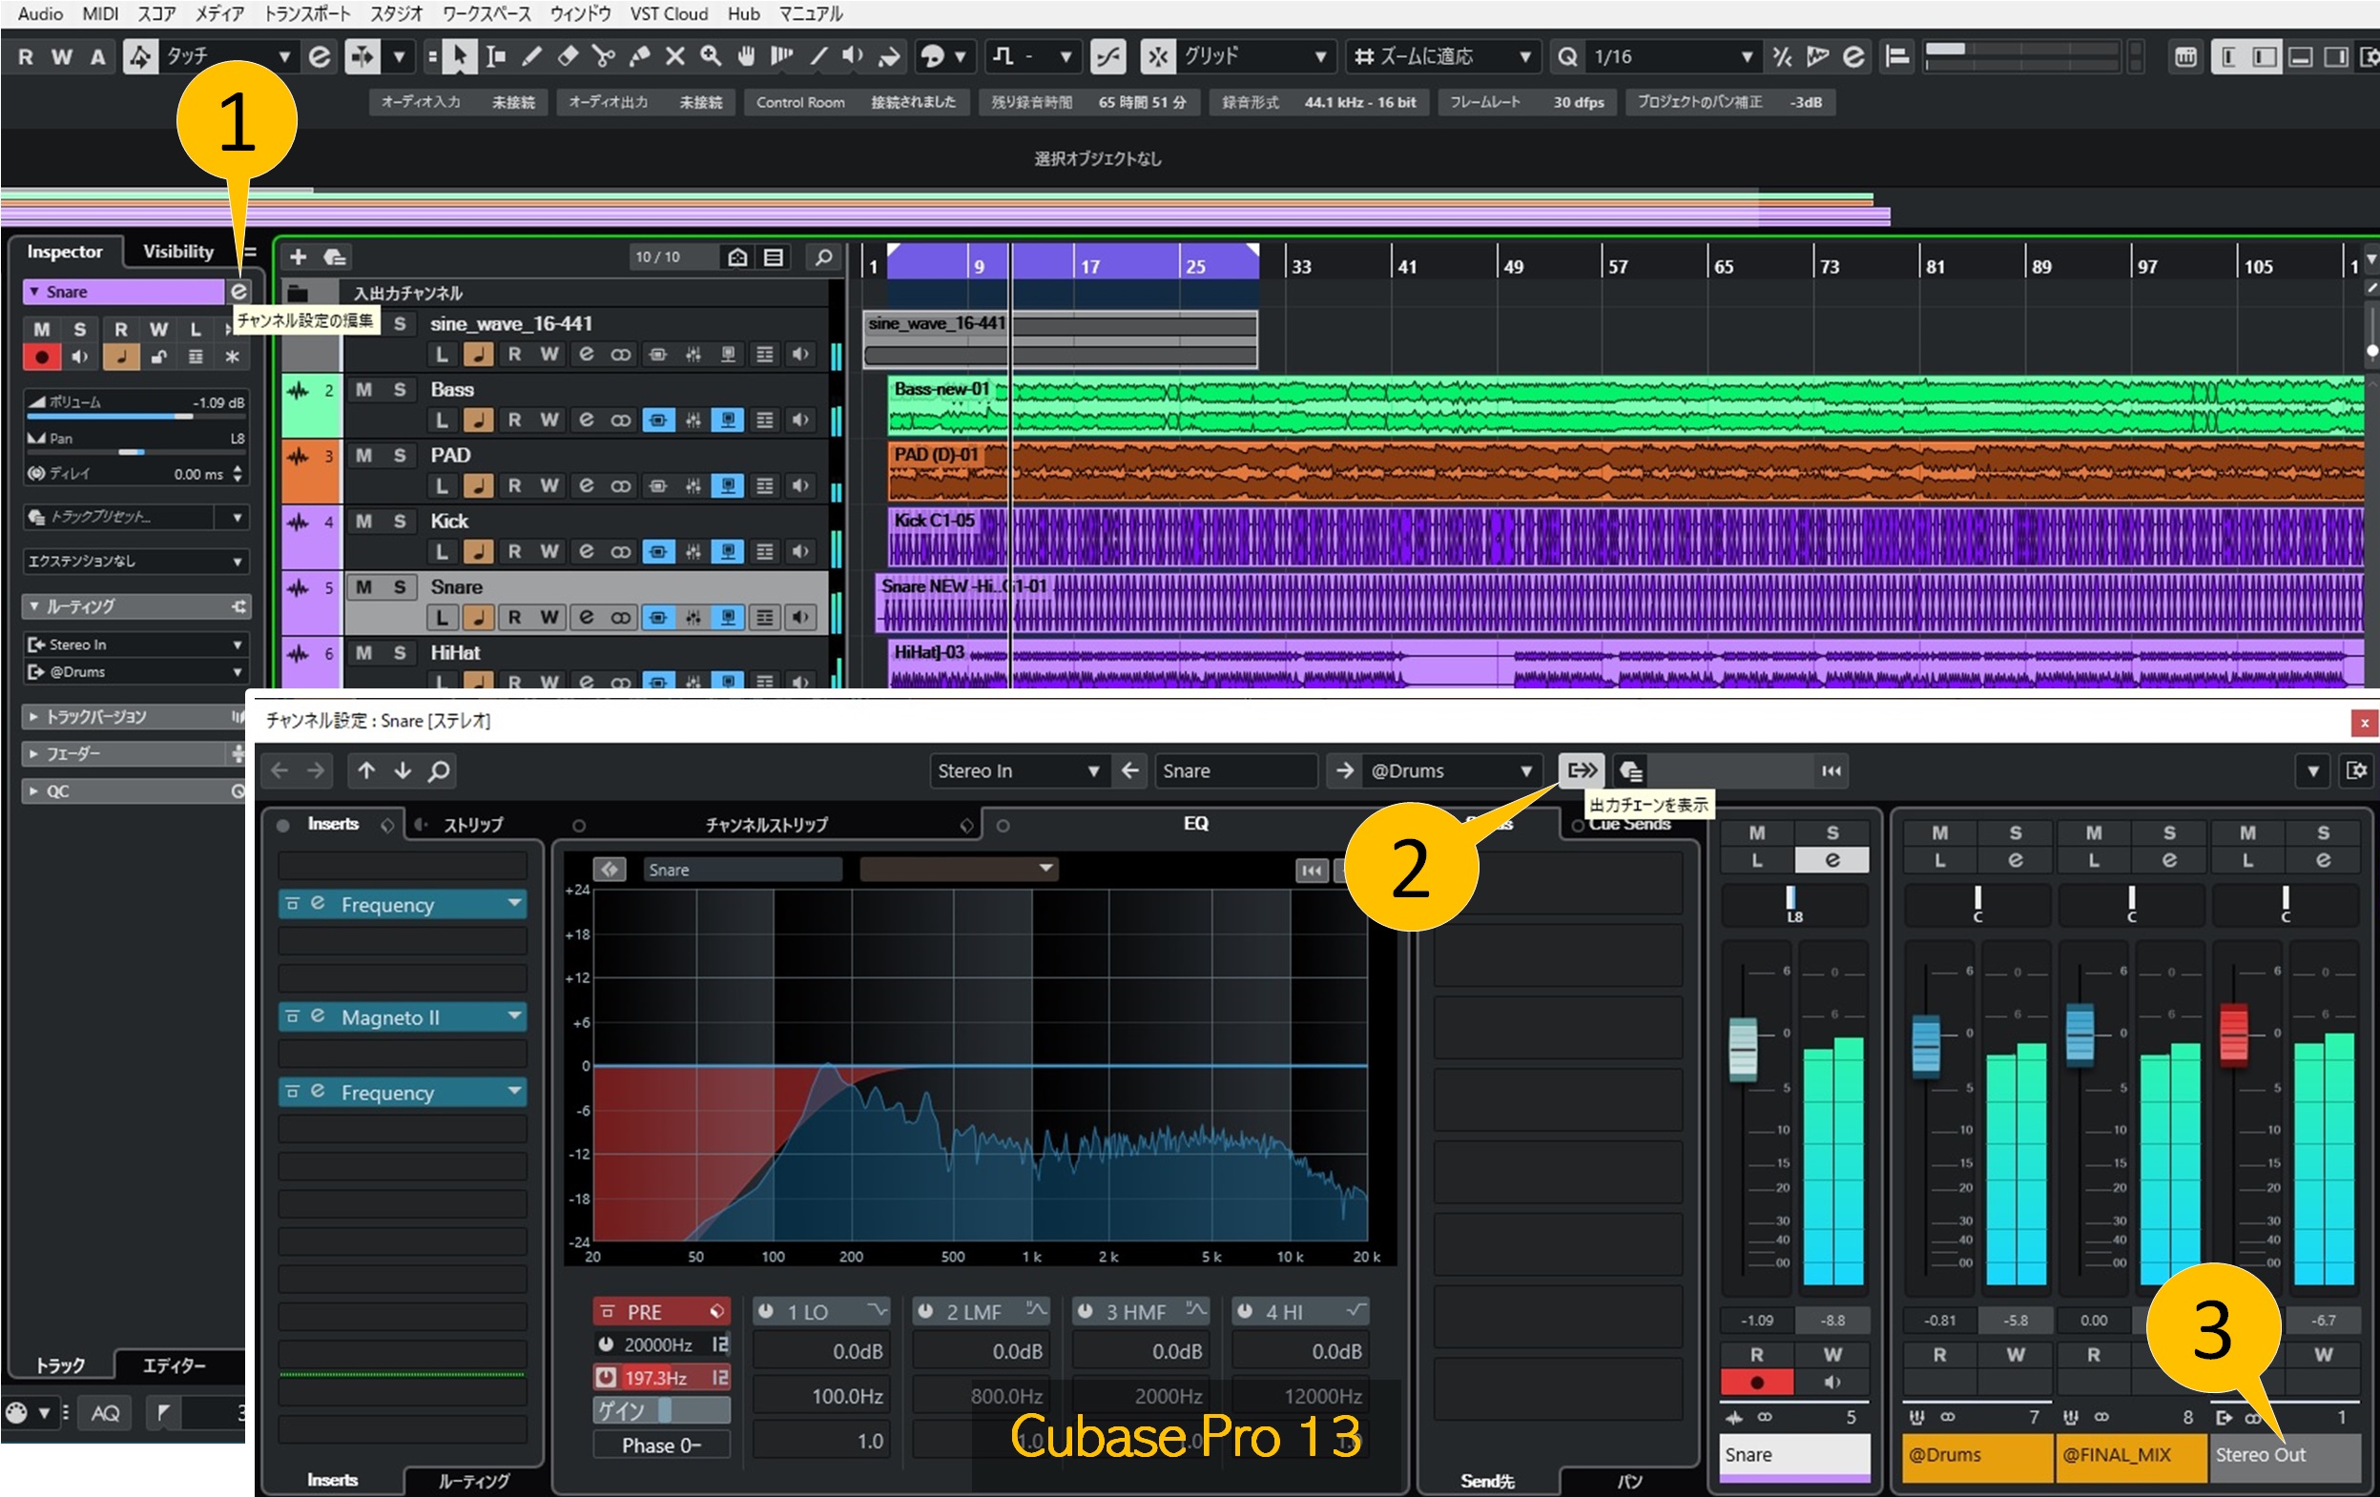Select the Mute X tool
Screen dimensions: 2380x1497
[675, 56]
